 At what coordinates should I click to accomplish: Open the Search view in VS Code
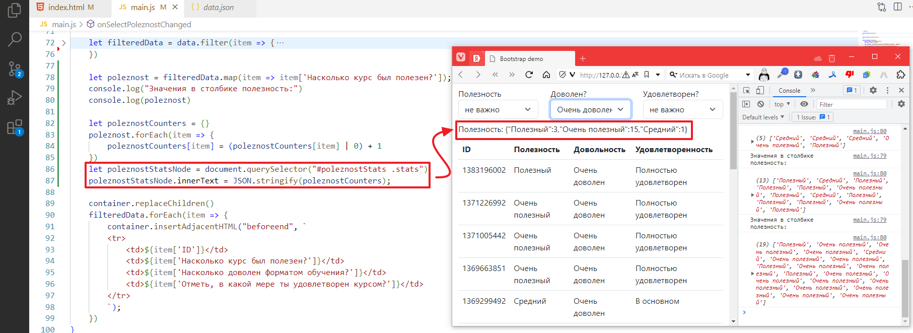[15, 39]
